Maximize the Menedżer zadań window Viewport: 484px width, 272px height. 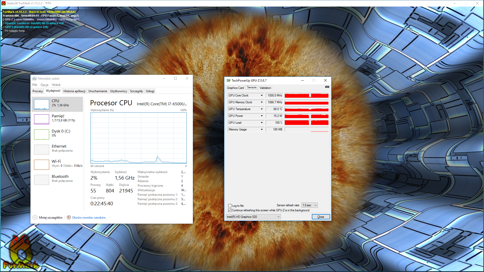(x=175, y=79)
